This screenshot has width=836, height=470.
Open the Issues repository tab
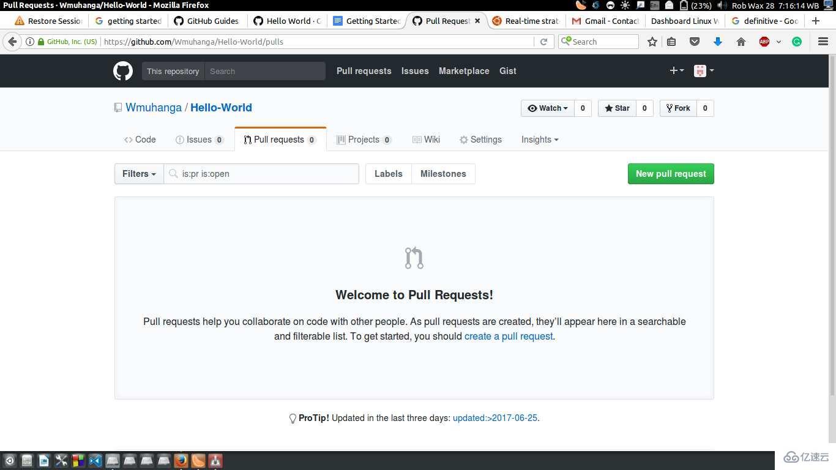click(200, 140)
